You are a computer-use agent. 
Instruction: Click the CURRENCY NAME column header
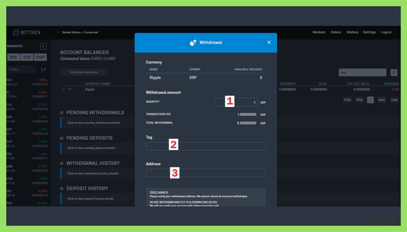[x=98, y=84]
